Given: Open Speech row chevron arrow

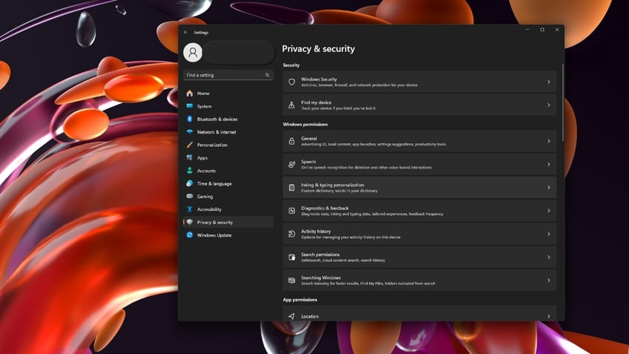Looking at the screenshot, I should (549, 164).
